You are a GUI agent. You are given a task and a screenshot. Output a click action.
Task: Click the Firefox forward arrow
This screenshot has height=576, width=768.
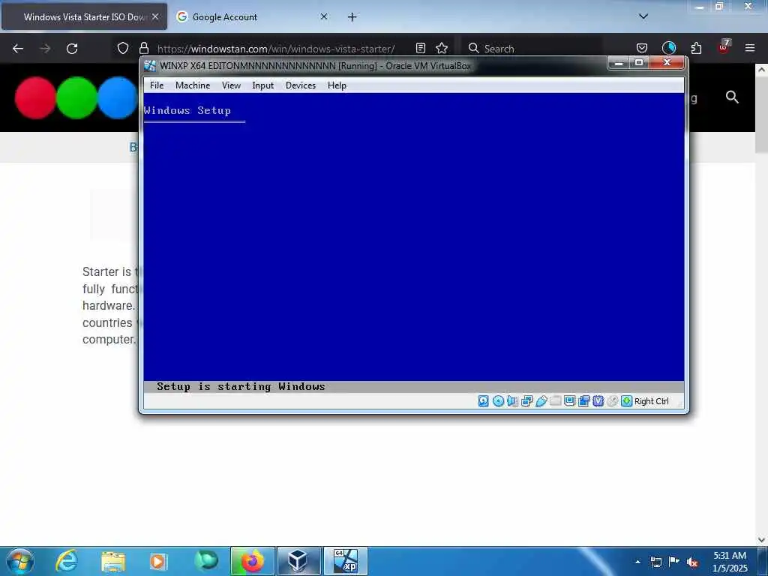[x=45, y=49]
